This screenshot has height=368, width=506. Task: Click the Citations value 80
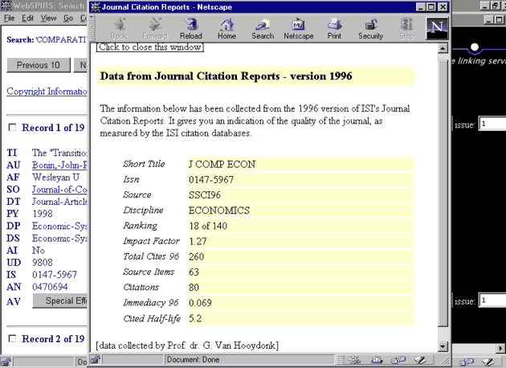click(x=194, y=288)
